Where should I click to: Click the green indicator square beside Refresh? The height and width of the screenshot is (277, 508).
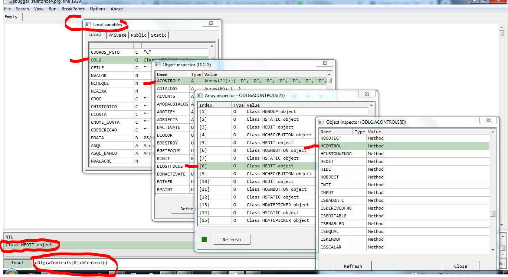pyautogui.click(x=204, y=239)
